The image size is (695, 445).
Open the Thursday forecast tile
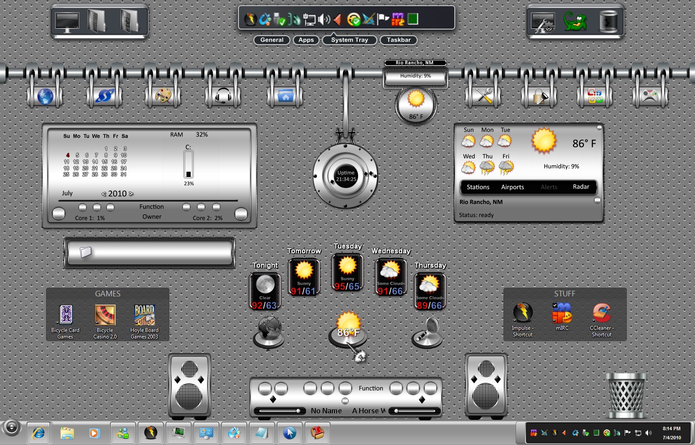pyautogui.click(x=430, y=292)
